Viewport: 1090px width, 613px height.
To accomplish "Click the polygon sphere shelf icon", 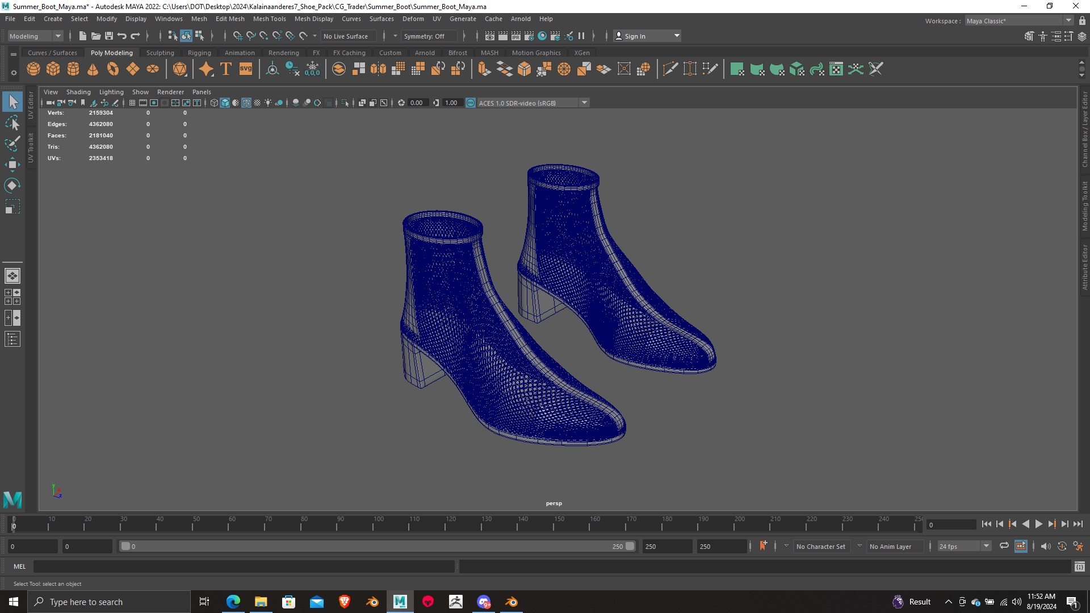I will click(x=33, y=69).
